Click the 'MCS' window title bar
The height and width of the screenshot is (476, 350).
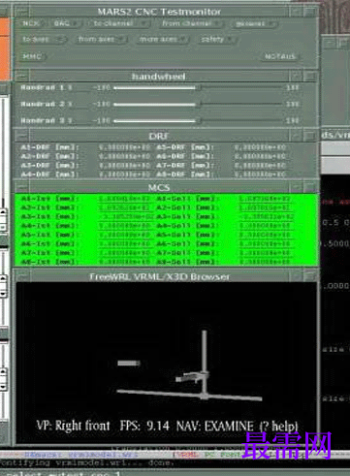[159, 187]
